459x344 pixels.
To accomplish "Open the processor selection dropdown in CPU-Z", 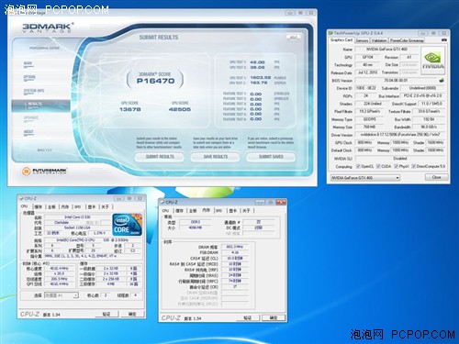I will [x=62, y=295].
